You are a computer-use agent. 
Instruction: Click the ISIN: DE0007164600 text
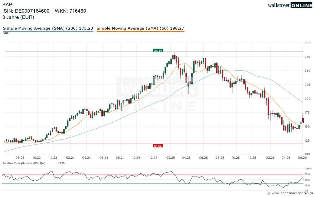click(26, 11)
